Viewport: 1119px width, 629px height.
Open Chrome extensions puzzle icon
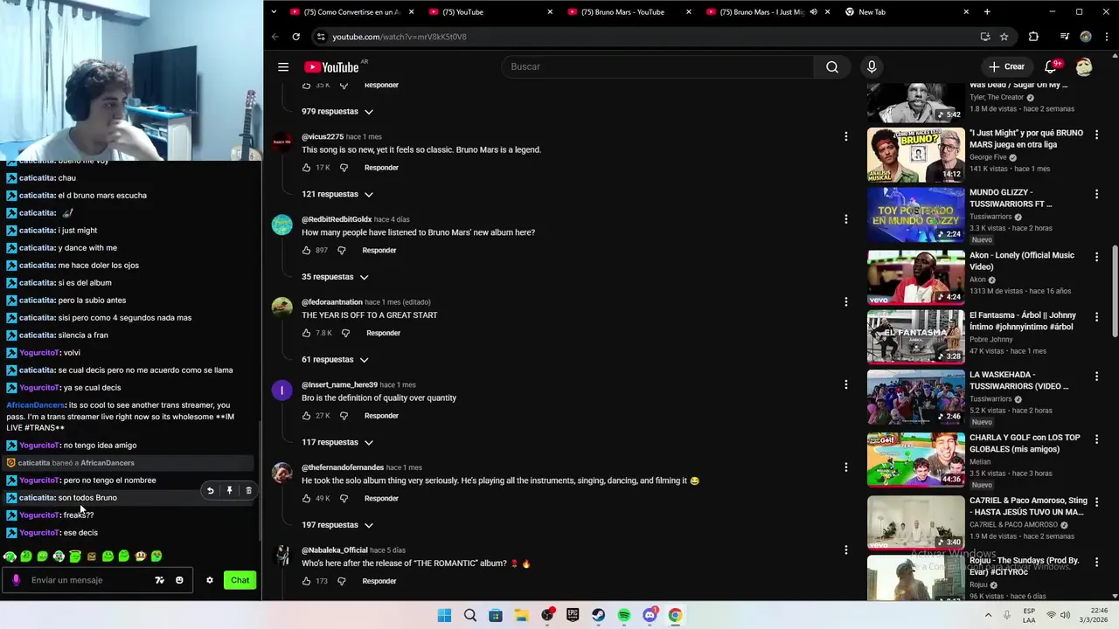pyautogui.click(x=1033, y=37)
